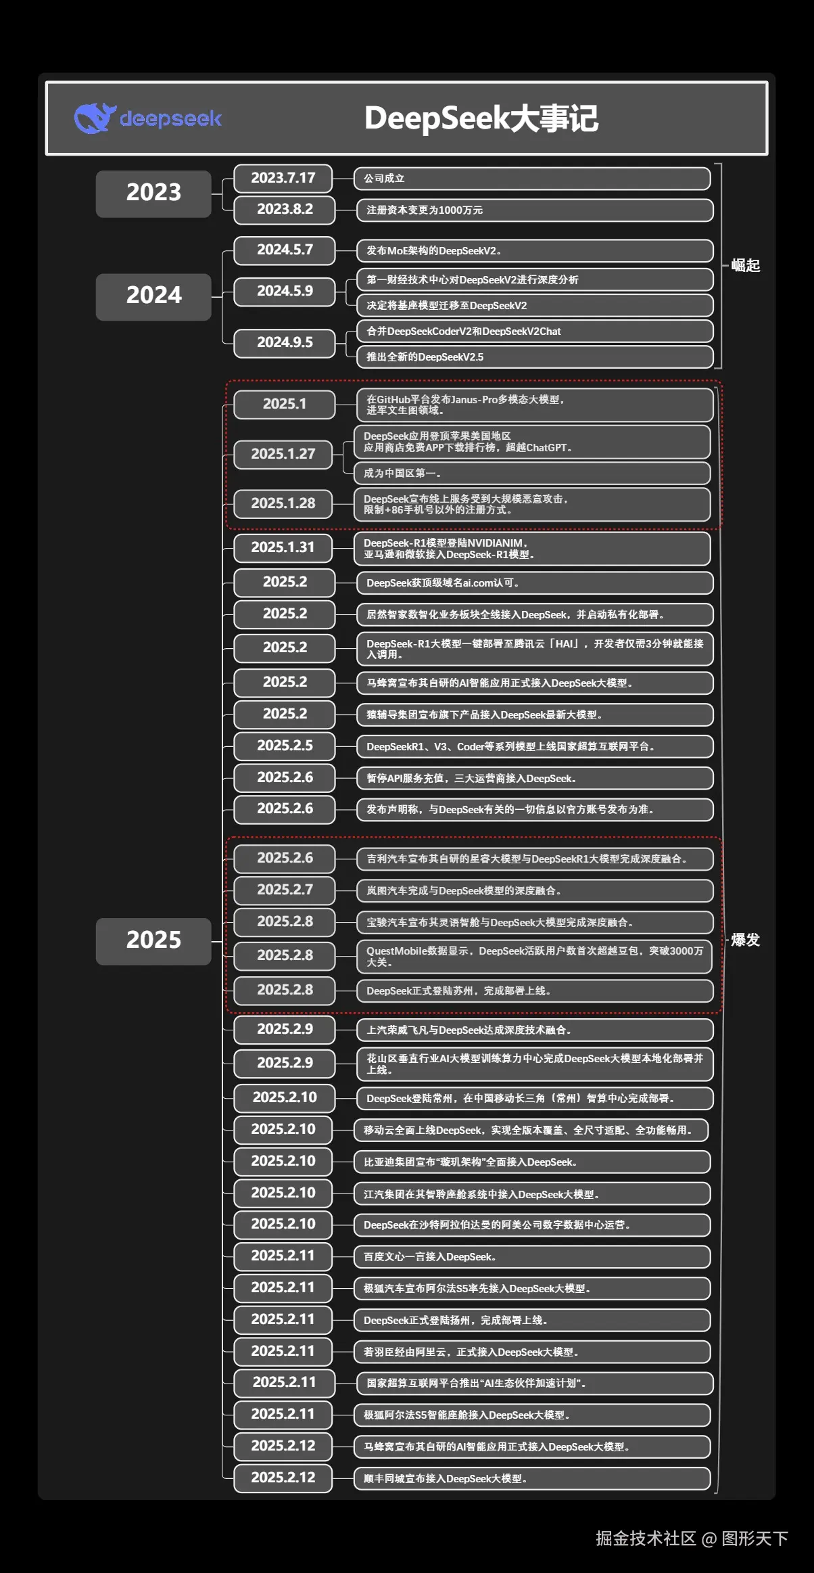Click the 2025.2.5 date node
Viewport: 814px width, 1573px height.
coord(285,746)
